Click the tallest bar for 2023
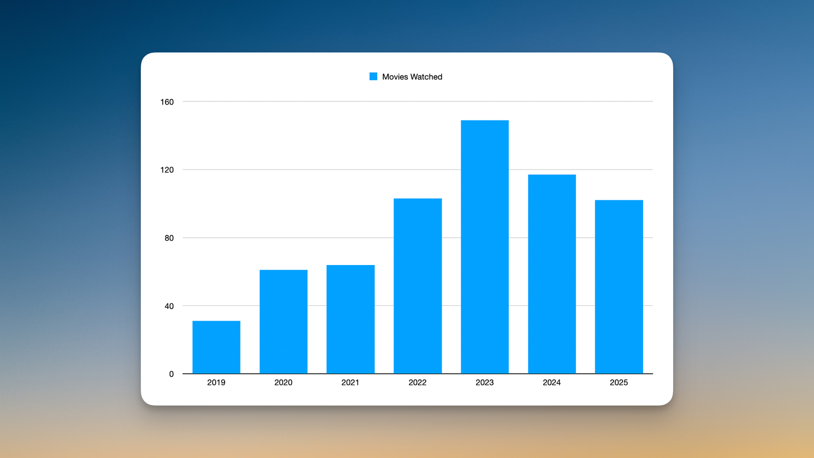The image size is (814, 458). [485, 247]
